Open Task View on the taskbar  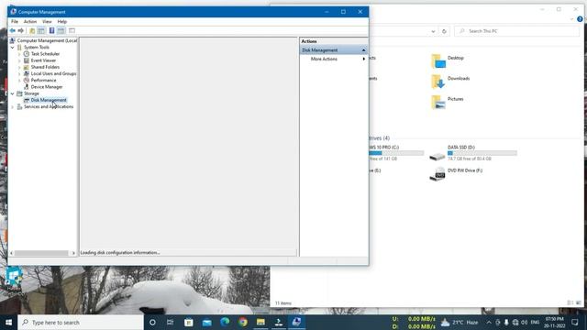(170, 322)
